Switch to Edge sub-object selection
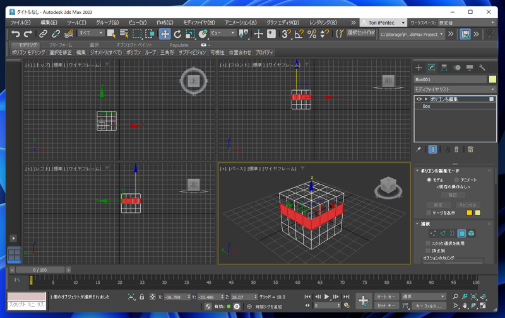 [x=443, y=234]
